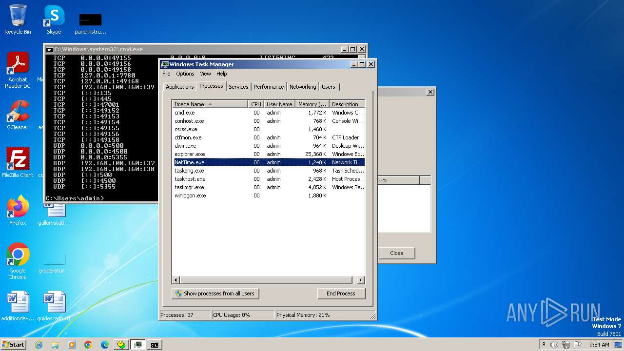This screenshot has width=624, height=351.
Task: Open Windows Explorer folder icon in taskbar
Action: coord(55,345)
